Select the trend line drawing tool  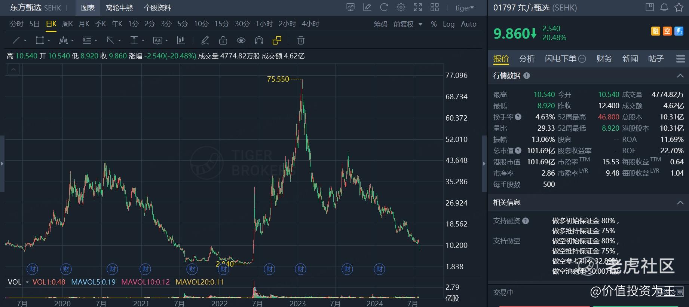tap(16, 40)
